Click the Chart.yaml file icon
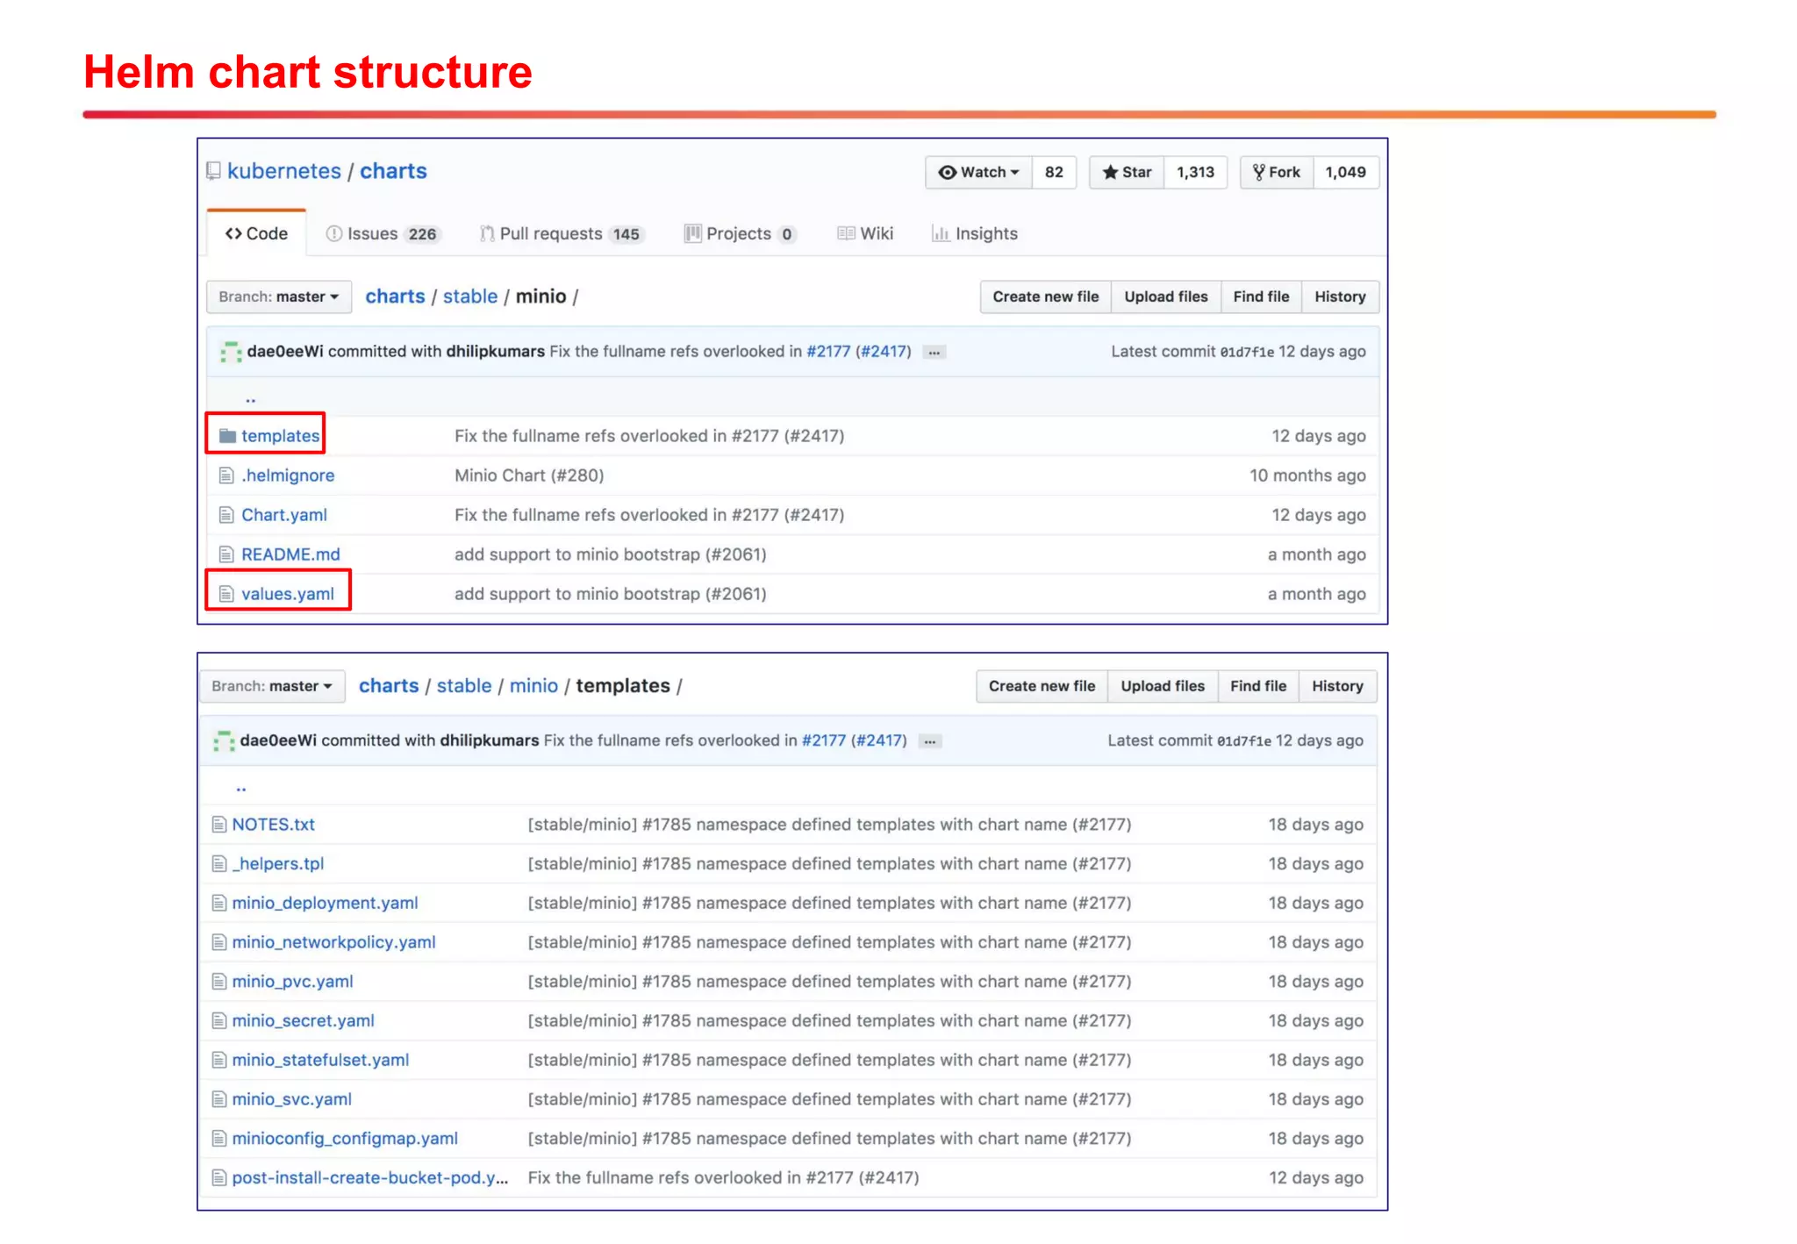1797x1244 pixels. 226,515
